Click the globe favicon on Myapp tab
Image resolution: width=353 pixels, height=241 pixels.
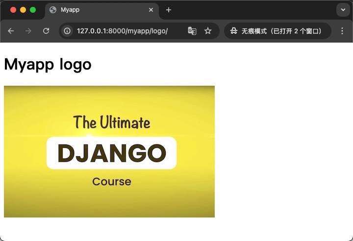(x=53, y=10)
